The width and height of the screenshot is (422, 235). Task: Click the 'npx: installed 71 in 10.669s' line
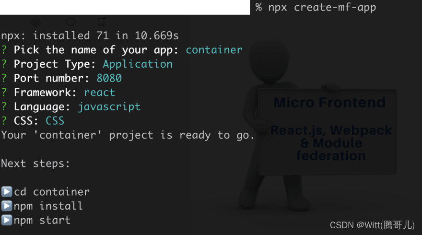pos(90,35)
